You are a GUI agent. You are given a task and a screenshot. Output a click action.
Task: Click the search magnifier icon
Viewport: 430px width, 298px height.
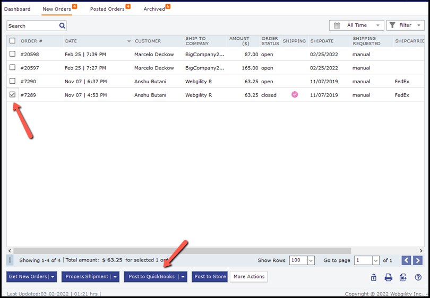(62, 25)
